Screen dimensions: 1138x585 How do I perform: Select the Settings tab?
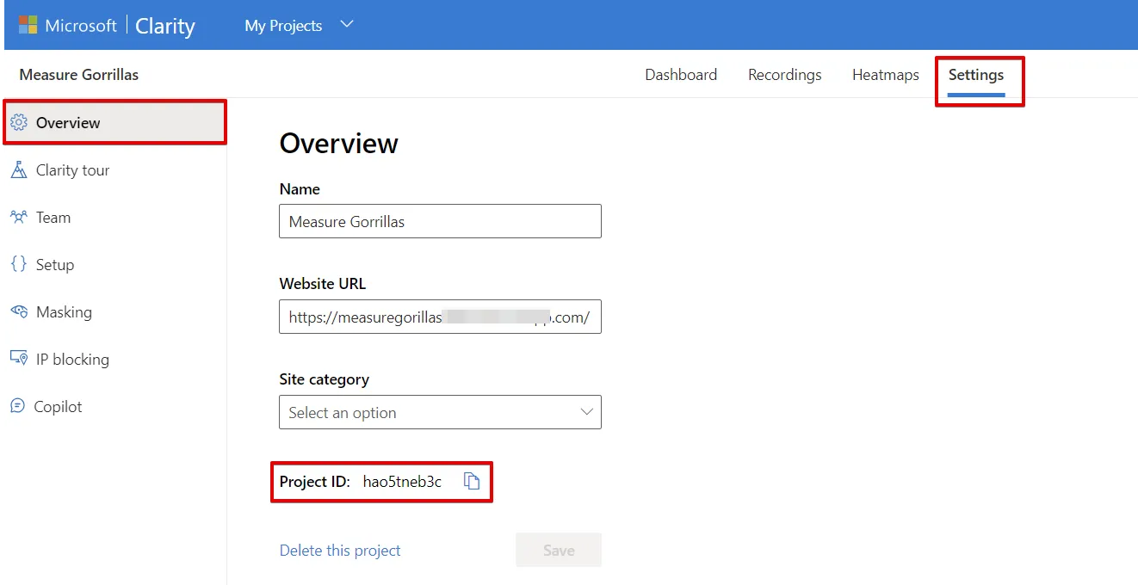coord(976,75)
